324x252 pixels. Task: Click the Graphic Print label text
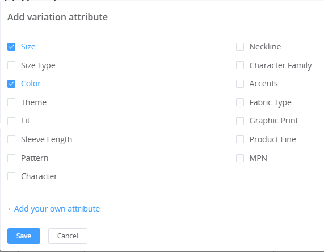point(274,121)
